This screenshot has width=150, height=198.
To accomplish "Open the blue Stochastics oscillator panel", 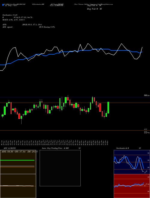I will [132, 162].
